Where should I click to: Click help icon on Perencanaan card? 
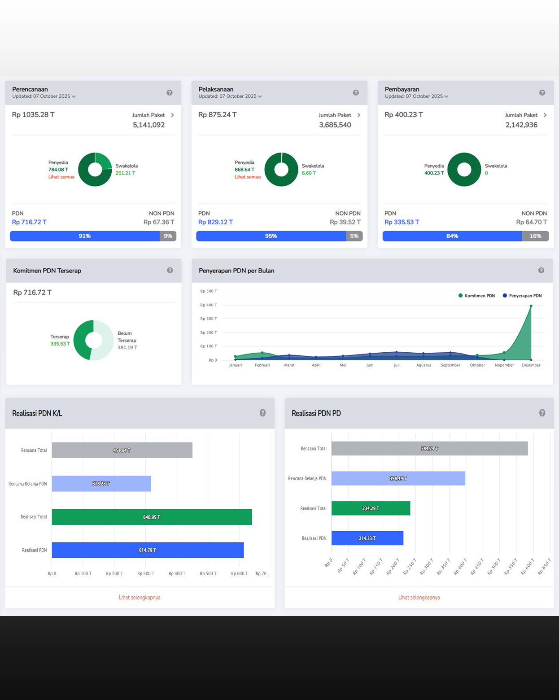point(170,93)
